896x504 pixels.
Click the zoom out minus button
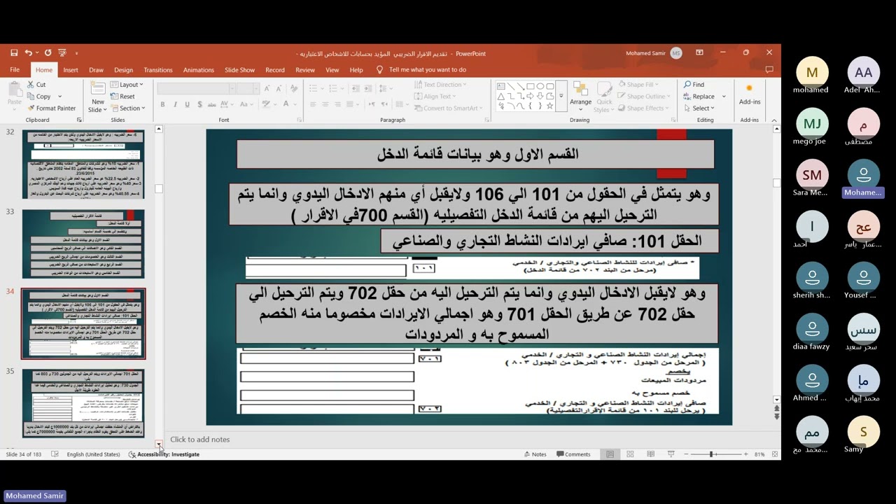pos(685,454)
